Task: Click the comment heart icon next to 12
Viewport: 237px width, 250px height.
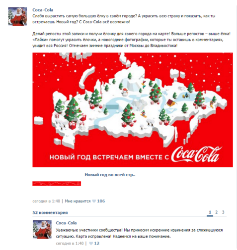Action: (91, 244)
